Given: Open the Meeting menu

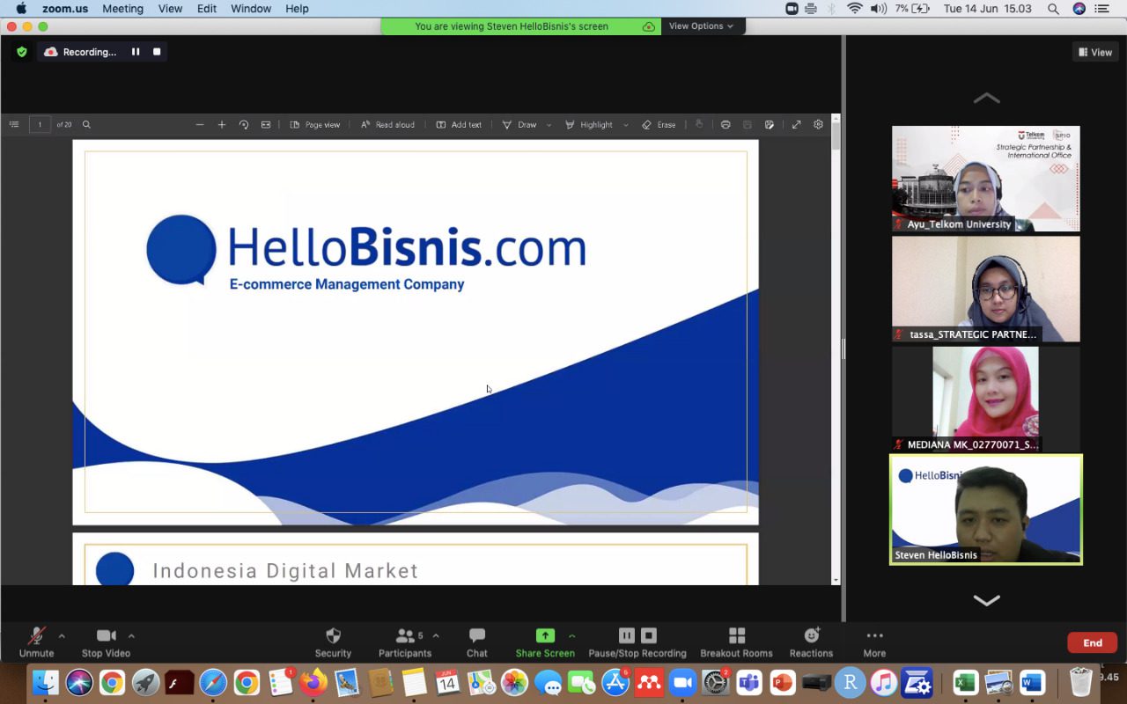Looking at the screenshot, I should coord(122,9).
